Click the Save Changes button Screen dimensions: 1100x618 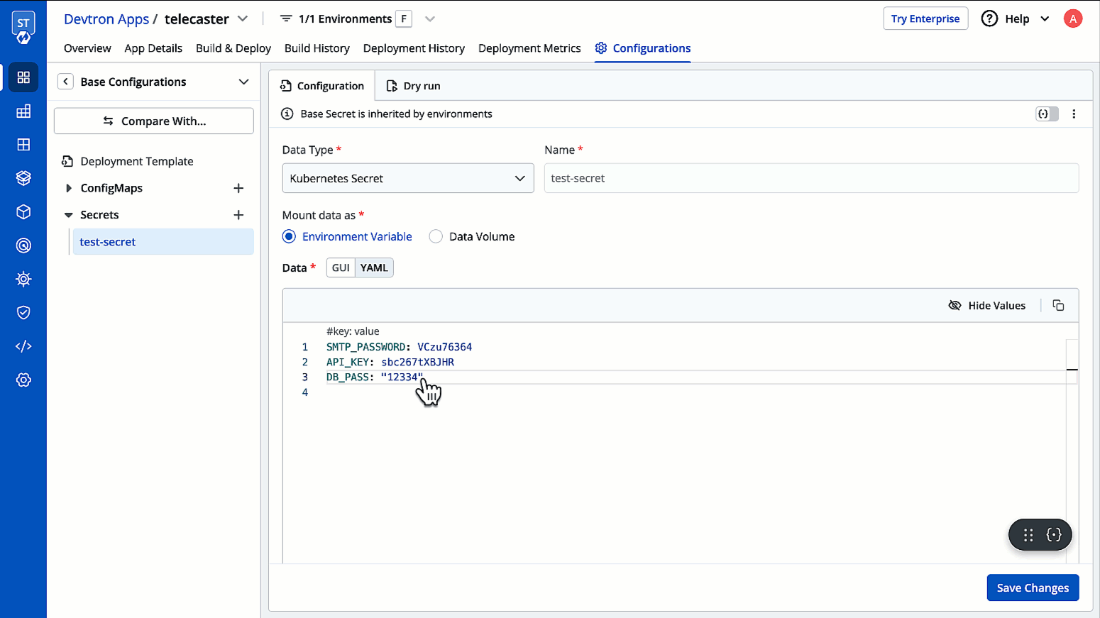click(1032, 587)
